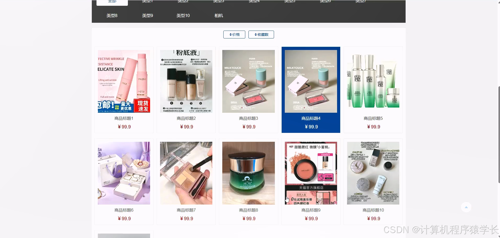Screen dimensions: 500x238
Task: Click the 商品标题6 title text
Action: tap(124, 210)
